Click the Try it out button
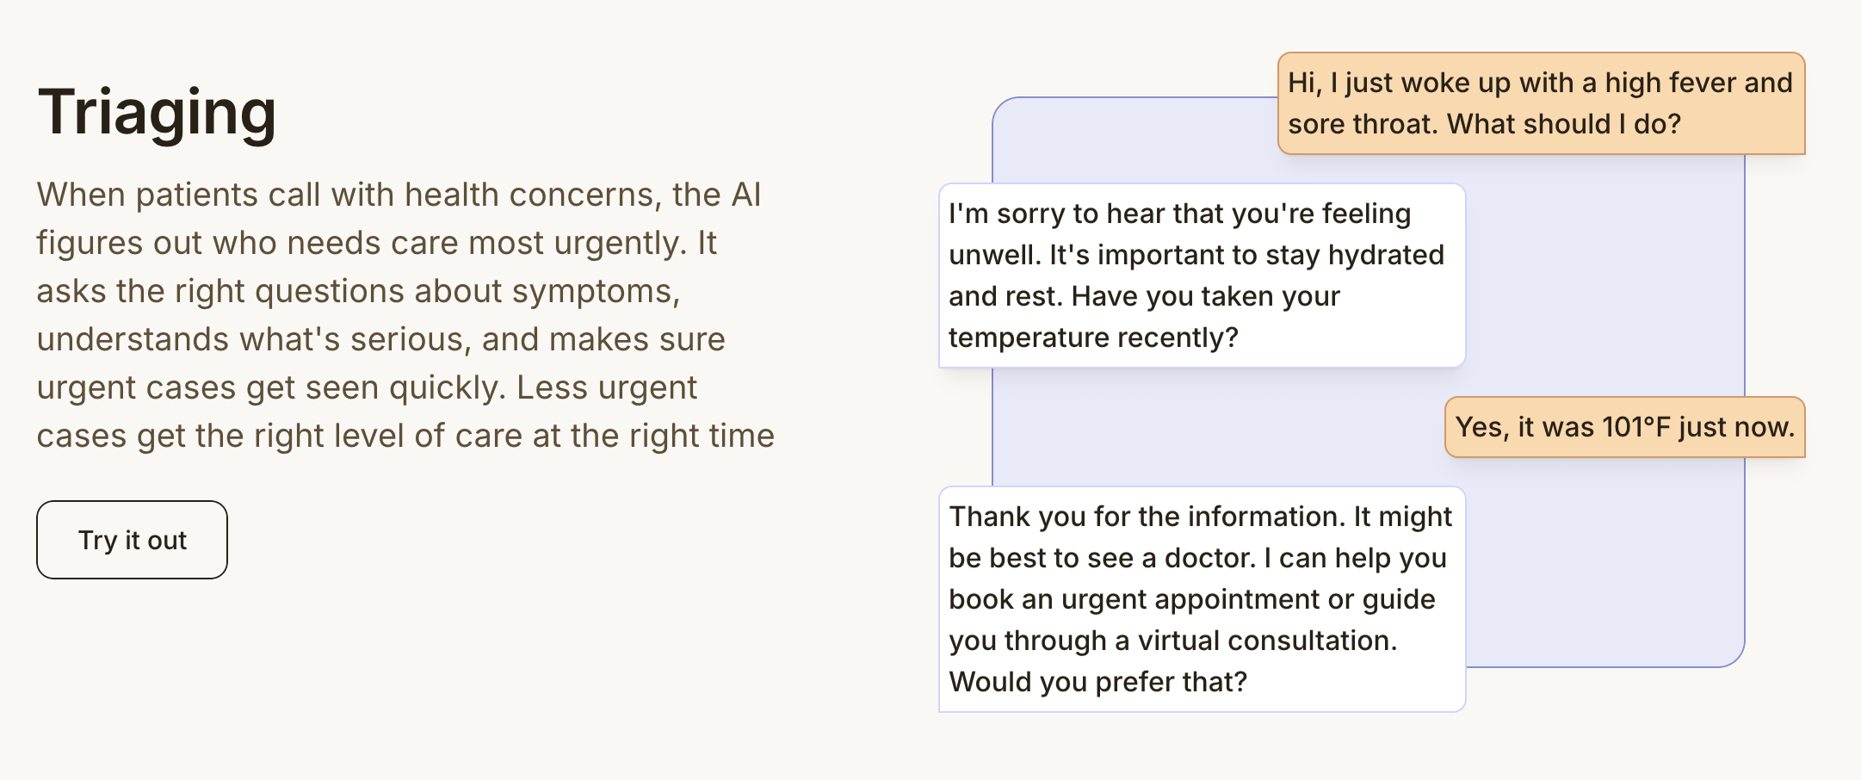 coord(132,540)
